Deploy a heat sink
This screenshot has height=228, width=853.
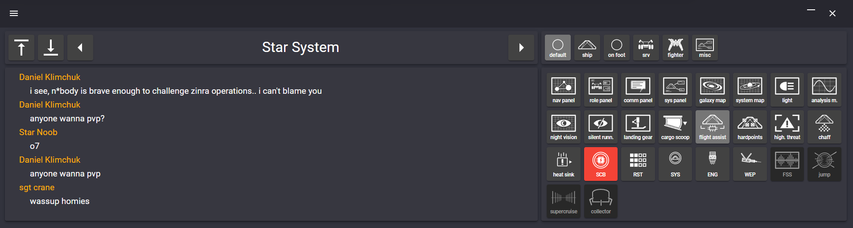click(563, 164)
